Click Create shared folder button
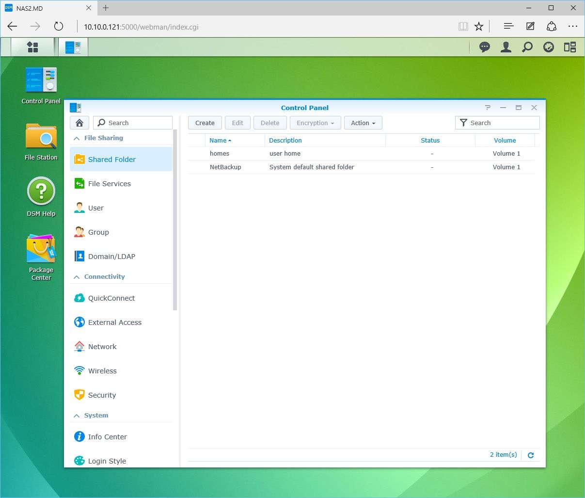The width and height of the screenshot is (585, 498). click(205, 123)
